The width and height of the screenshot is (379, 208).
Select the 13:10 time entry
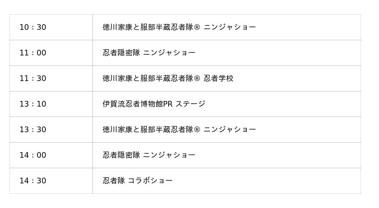[x=33, y=104]
